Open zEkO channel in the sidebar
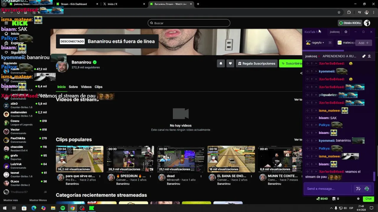Image resolution: width=378 pixels, height=212 pixels. (25, 105)
